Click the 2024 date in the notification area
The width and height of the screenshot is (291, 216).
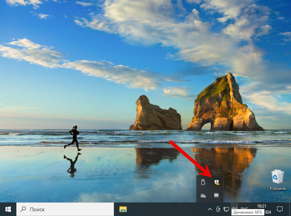coord(269,212)
